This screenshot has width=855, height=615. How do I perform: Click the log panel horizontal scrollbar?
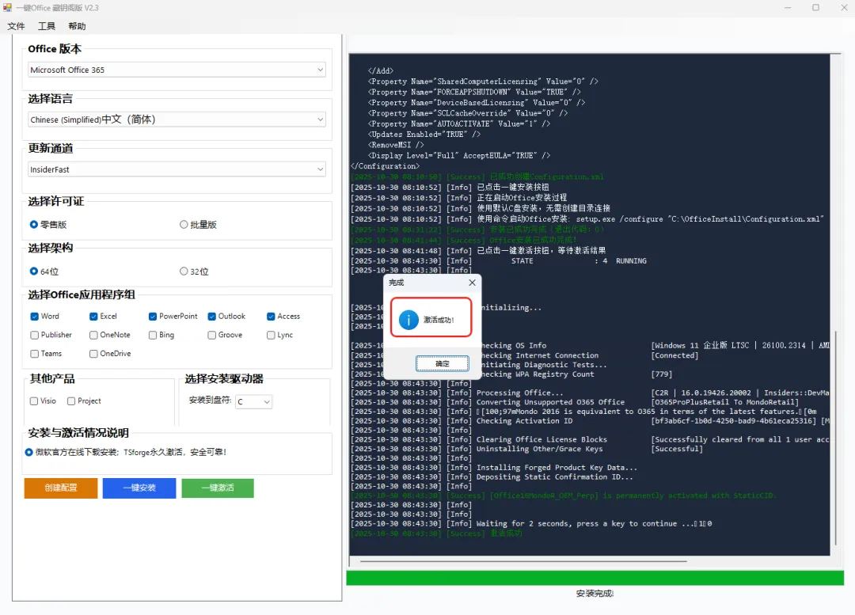(x=522, y=560)
